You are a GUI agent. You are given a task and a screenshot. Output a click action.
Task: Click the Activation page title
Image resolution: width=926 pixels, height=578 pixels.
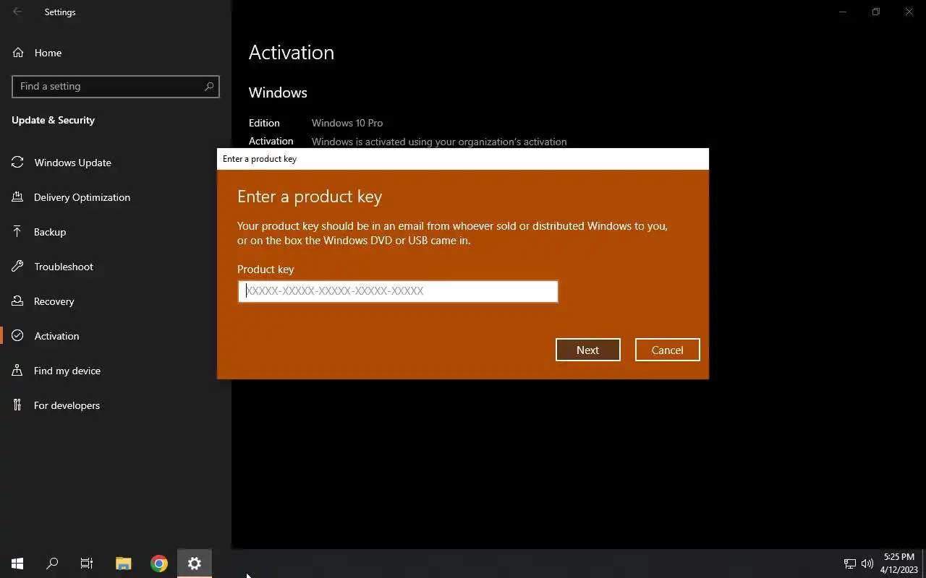291,52
